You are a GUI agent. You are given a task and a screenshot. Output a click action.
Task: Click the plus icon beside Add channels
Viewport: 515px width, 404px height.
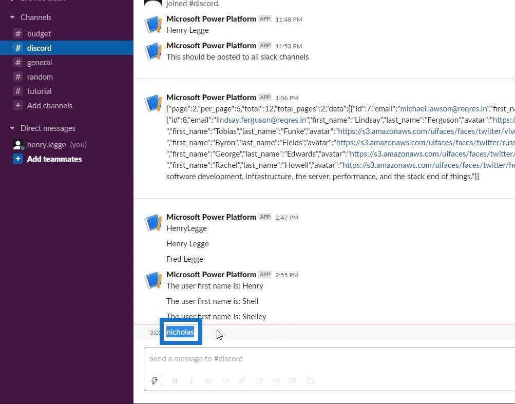(x=18, y=105)
